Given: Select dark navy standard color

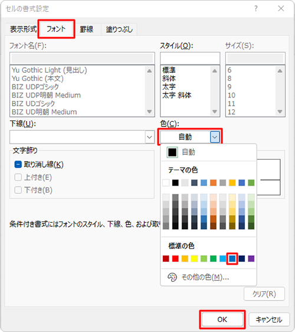Looking at the screenshot, I should point(242,259).
